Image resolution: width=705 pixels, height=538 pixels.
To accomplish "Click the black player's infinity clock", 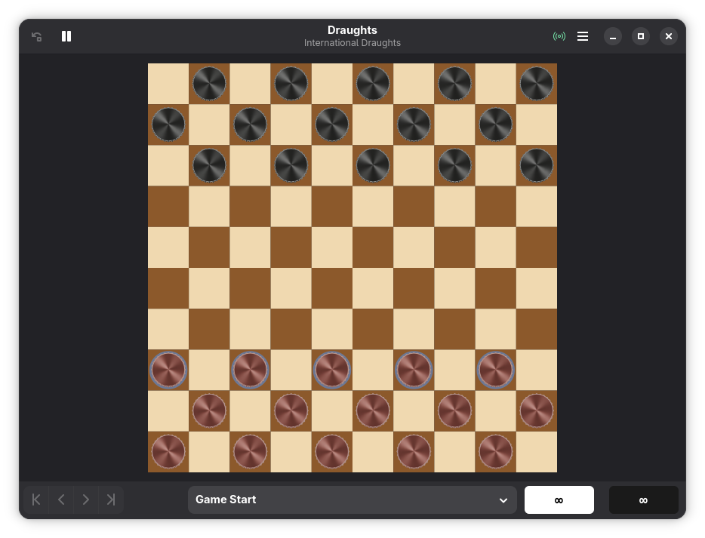I will pos(643,500).
